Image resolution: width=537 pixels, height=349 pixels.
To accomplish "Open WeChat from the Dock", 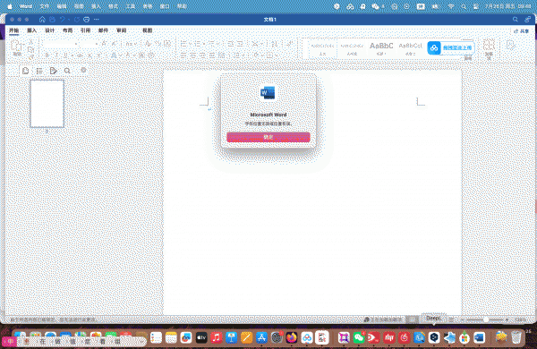I will (359, 337).
